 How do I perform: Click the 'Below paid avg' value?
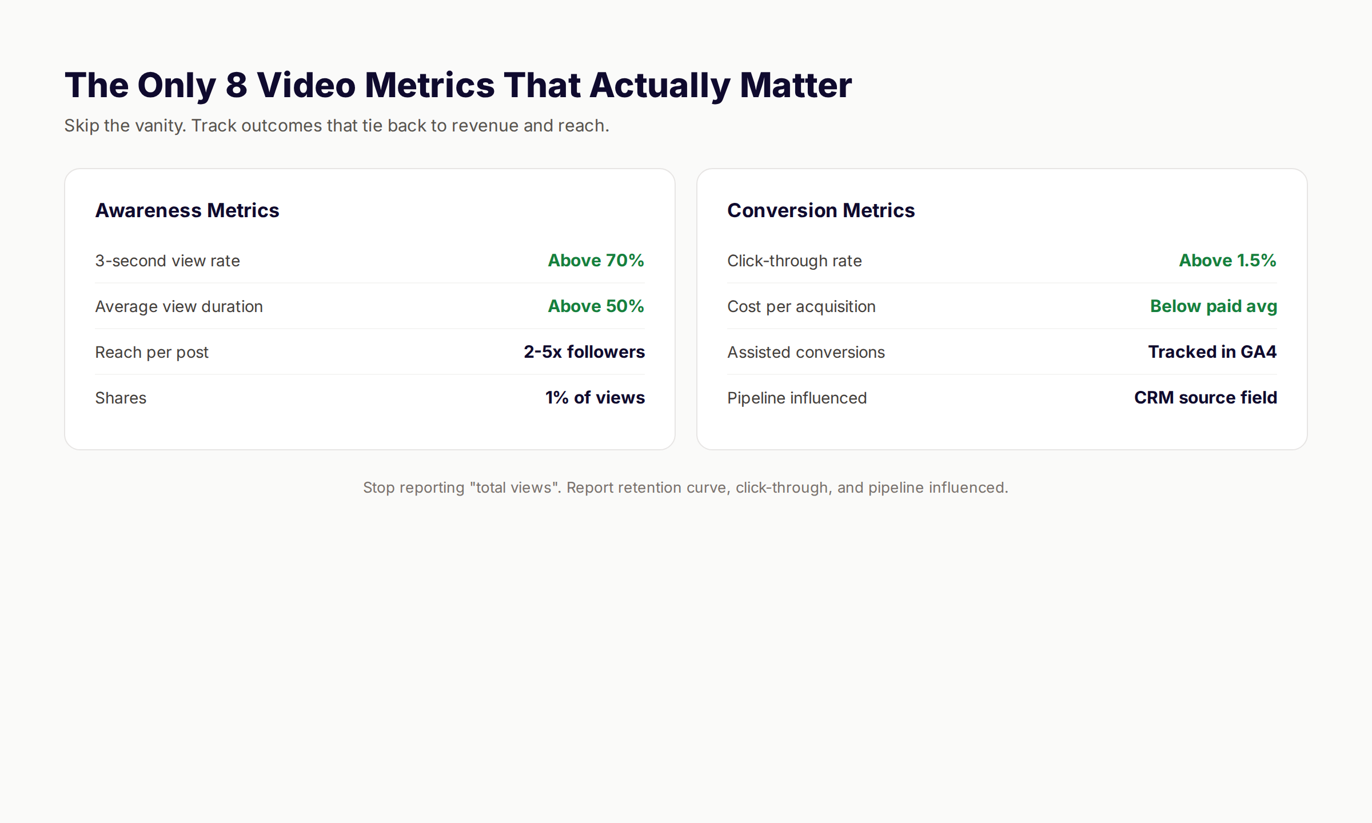click(x=1214, y=306)
